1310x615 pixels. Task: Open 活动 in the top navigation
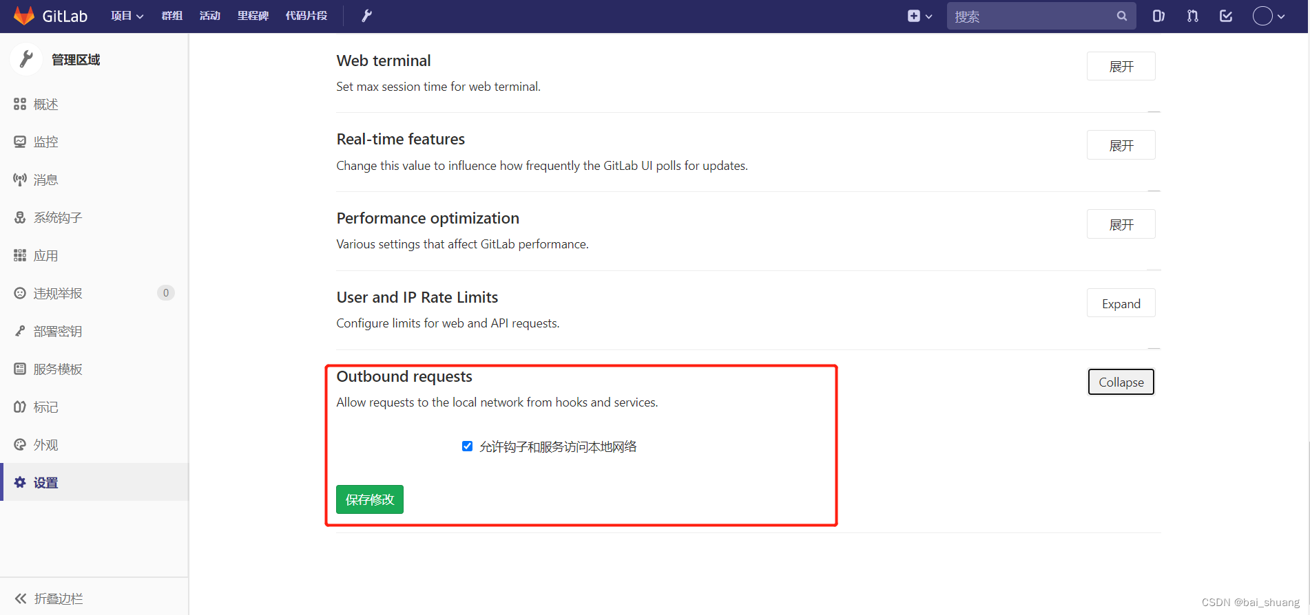[209, 16]
